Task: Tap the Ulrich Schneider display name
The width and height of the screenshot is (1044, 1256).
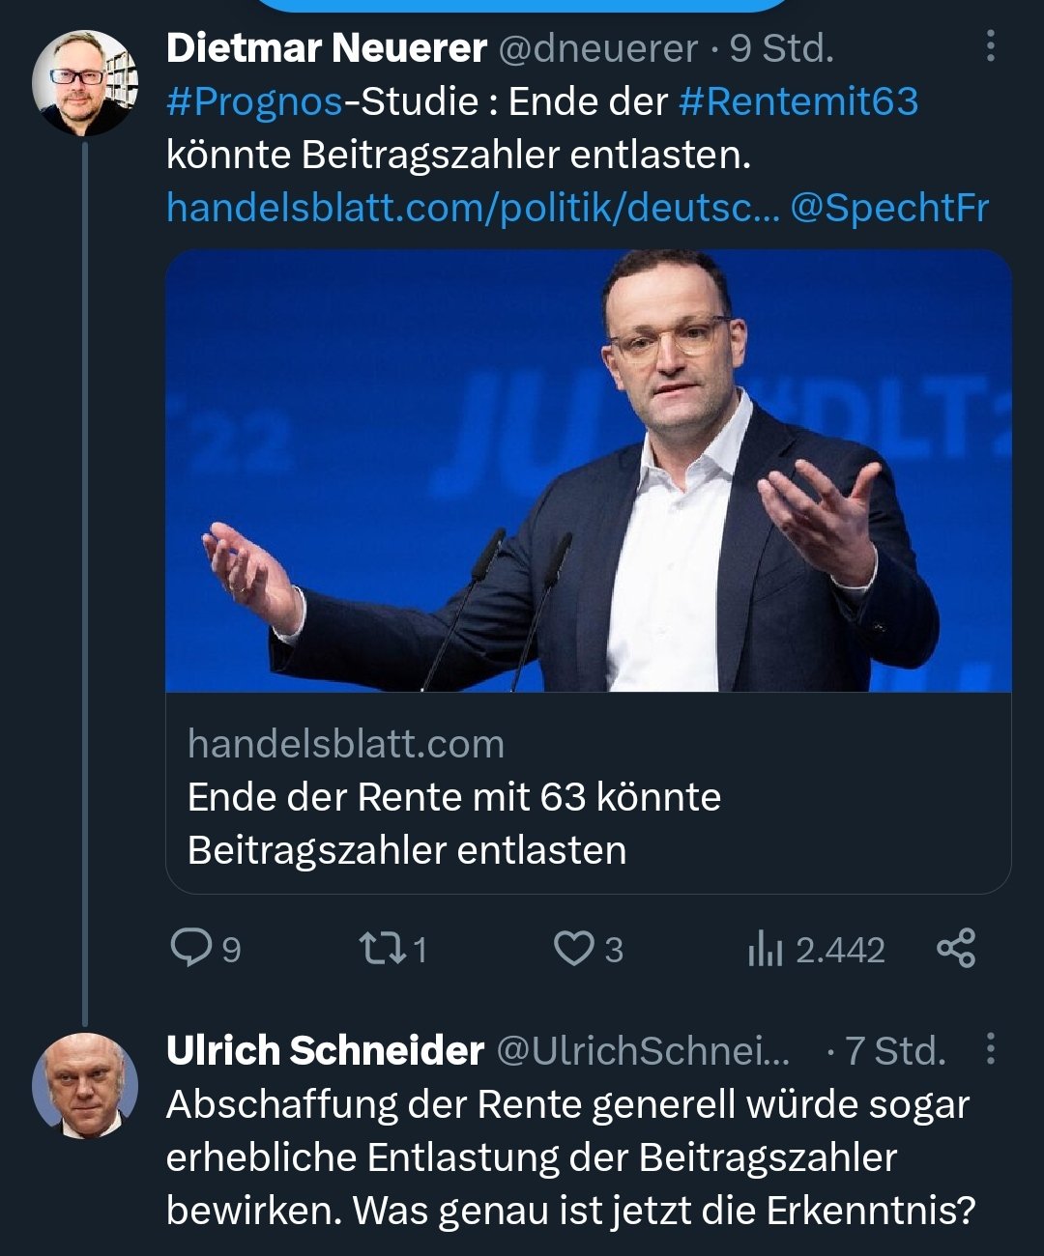Action: 325,1050
